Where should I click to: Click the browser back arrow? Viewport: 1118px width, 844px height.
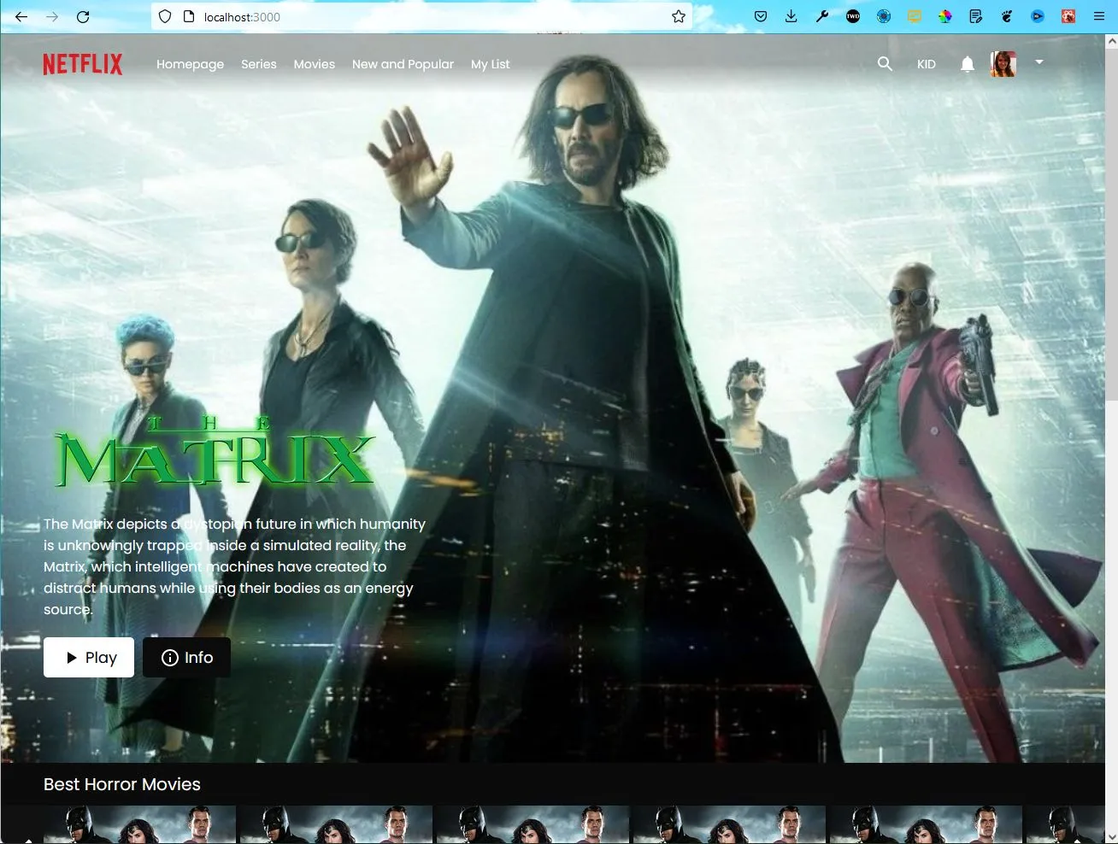pos(21,16)
